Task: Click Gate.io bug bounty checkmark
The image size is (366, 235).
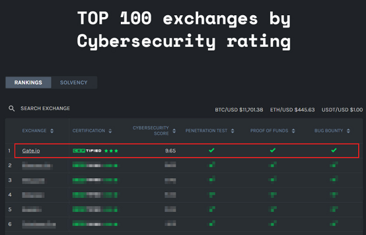Action: click(334, 150)
